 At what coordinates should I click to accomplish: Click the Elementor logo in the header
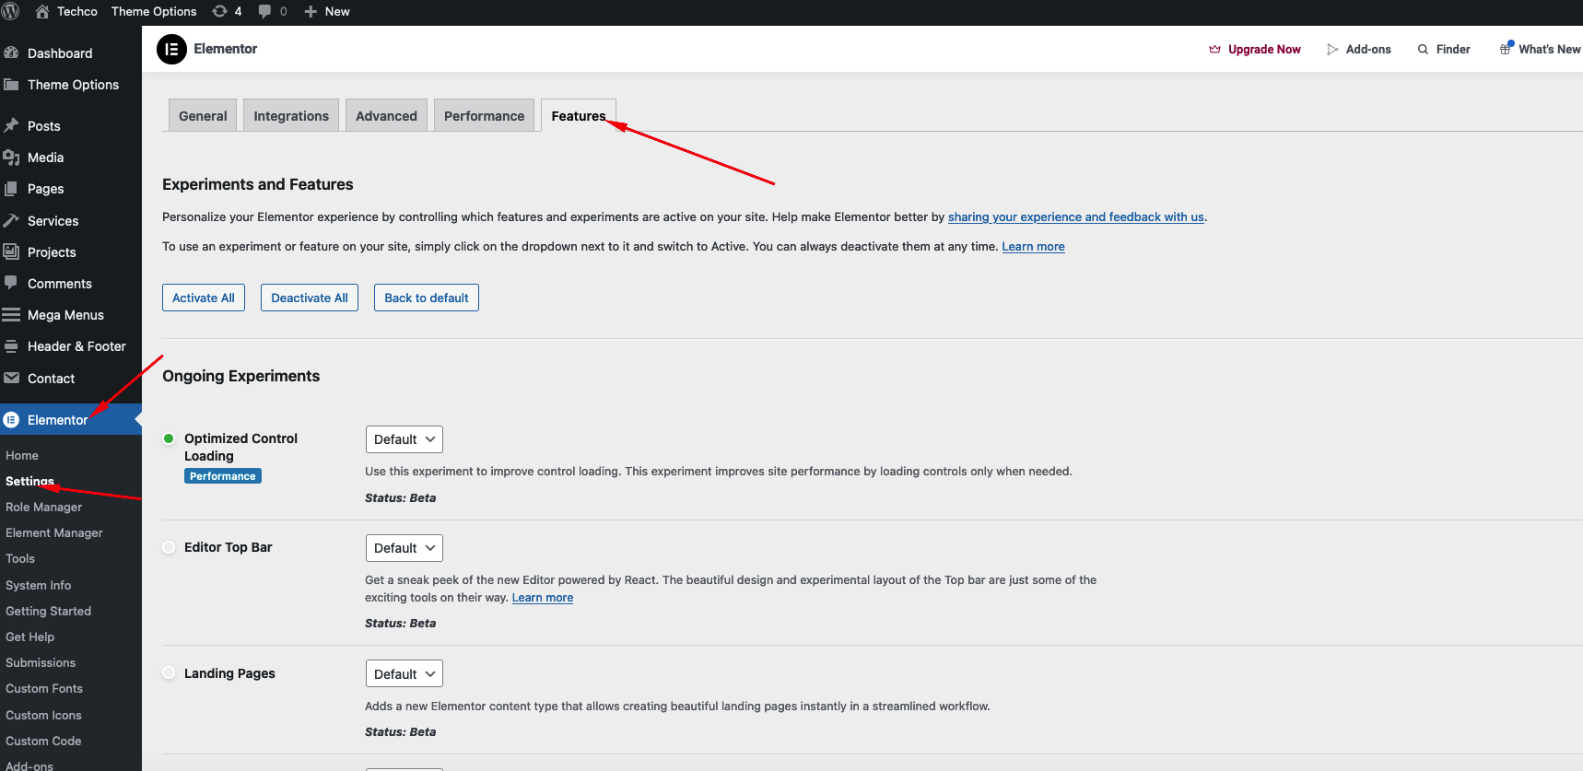point(171,49)
